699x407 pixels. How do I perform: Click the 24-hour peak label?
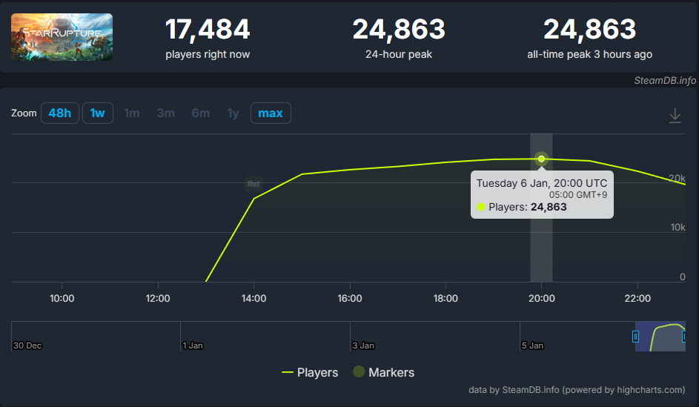(x=399, y=54)
